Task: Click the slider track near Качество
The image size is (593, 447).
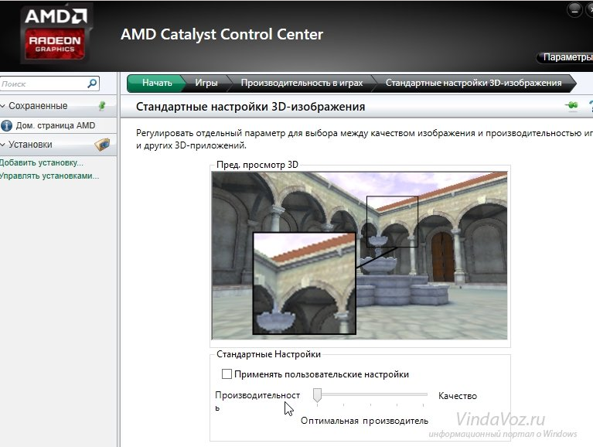Action: point(423,394)
